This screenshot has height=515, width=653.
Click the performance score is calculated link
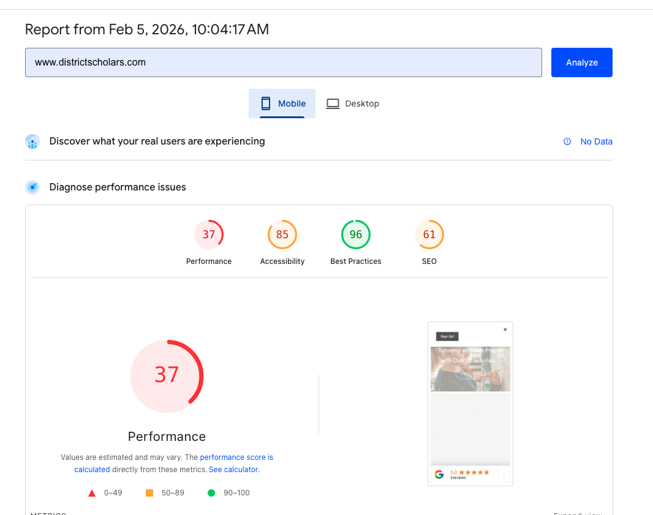(237, 457)
